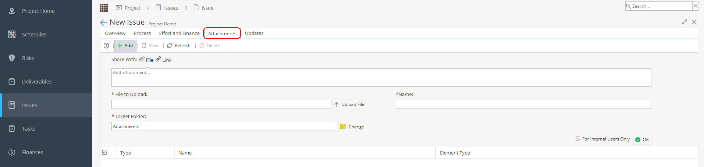Switch to the Updates tab
Screen dimensions: 704x167
[x=254, y=33]
